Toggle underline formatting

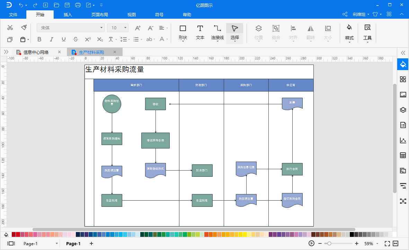[x=63, y=39]
